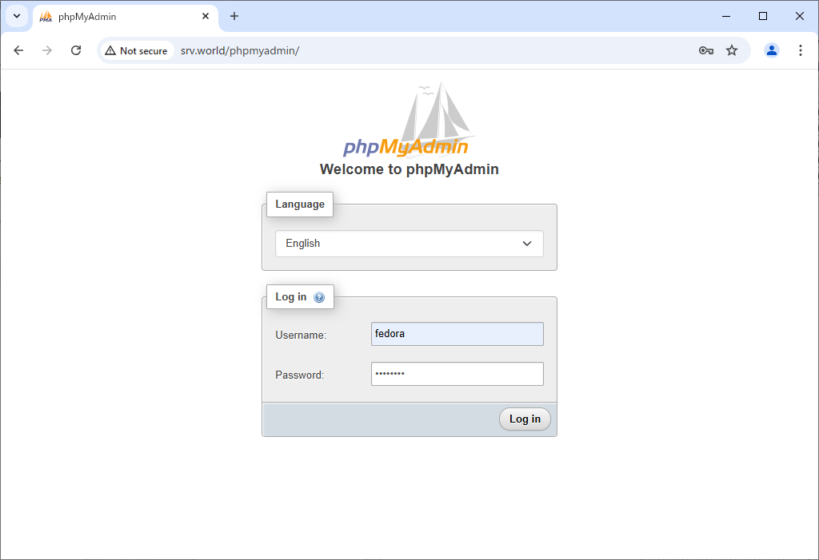Click the saved password key icon
The height and width of the screenshot is (560, 819).
pos(705,50)
